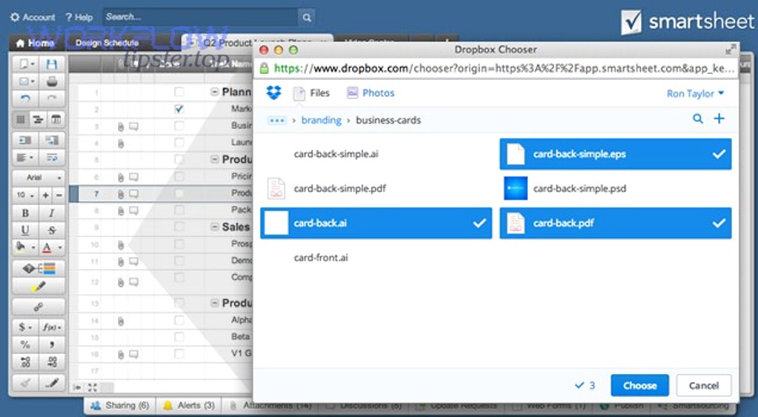Apply Bold formatting
Image resolution: width=758 pixels, height=417 pixels.
(25, 213)
